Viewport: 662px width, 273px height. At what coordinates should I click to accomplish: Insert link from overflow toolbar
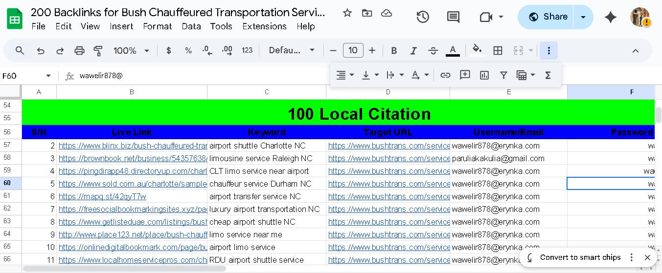point(445,75)
